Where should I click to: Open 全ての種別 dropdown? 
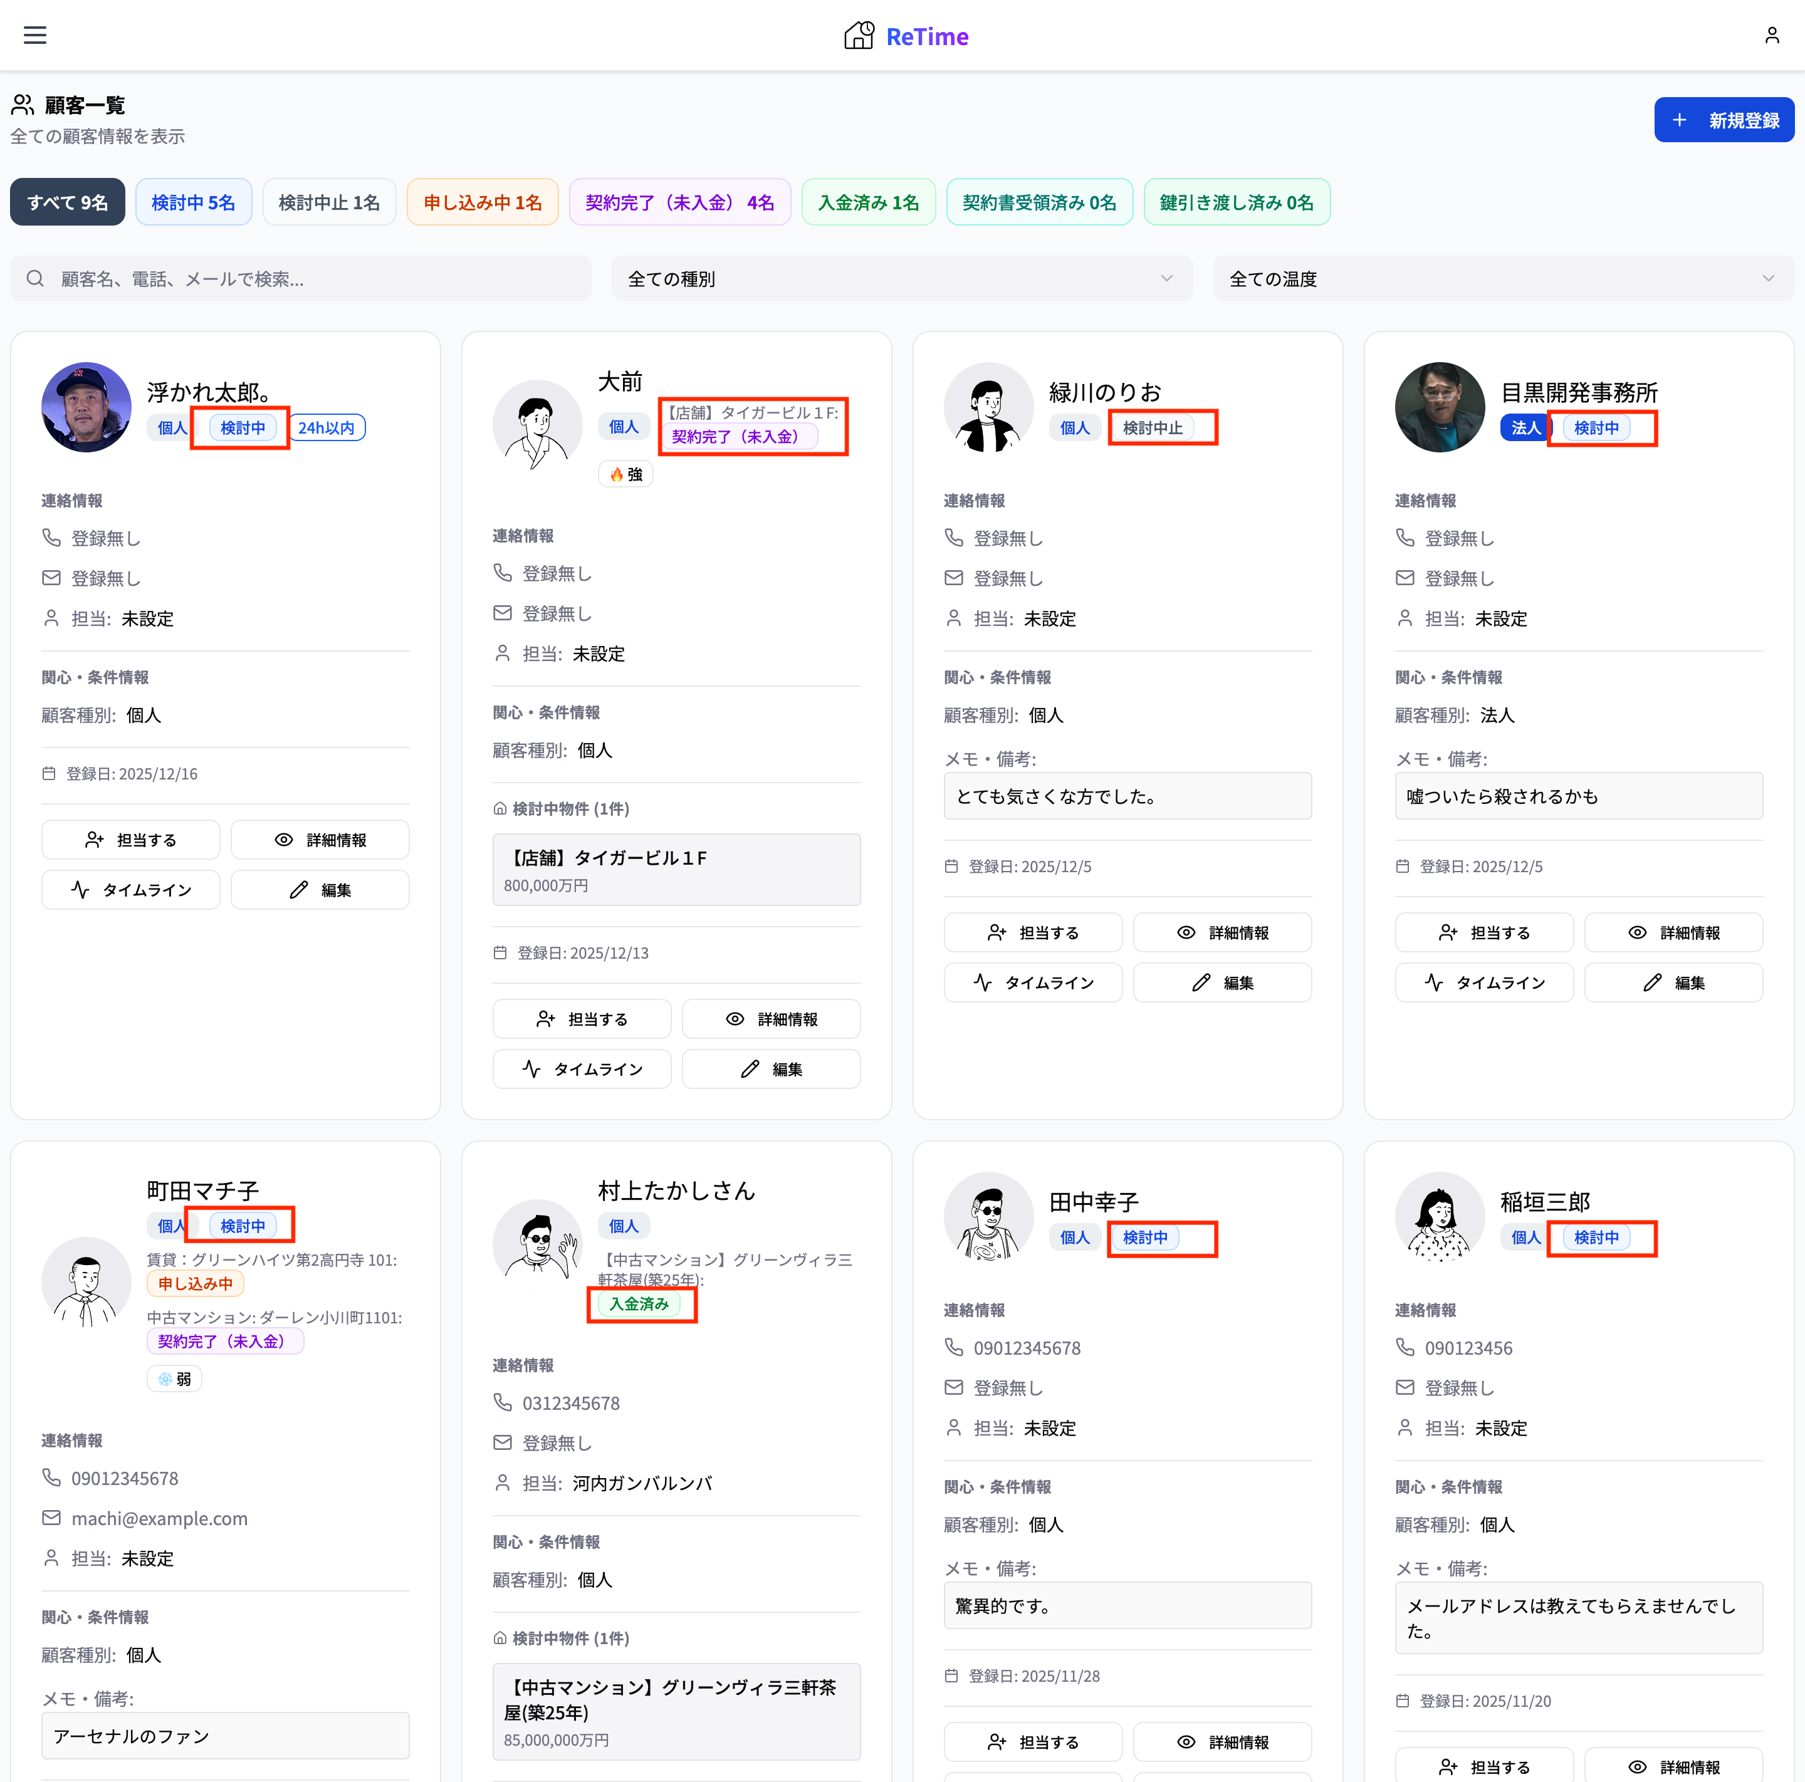902,278
